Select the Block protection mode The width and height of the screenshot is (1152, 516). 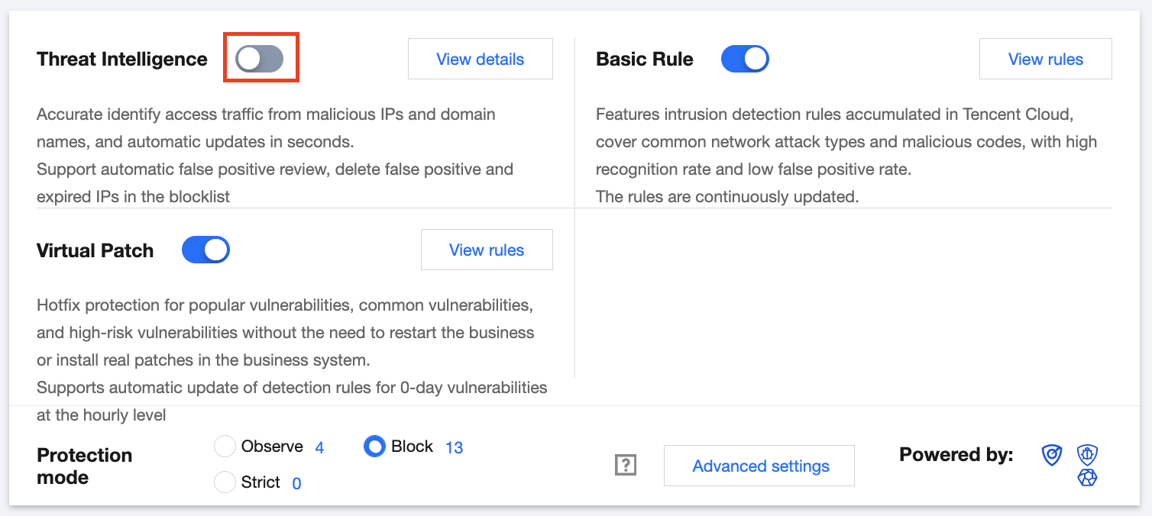pyautogui.click(x=374, y=447)
